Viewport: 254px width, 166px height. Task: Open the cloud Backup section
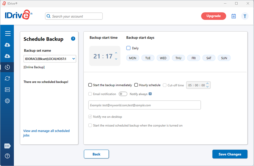tap(8, 45)
